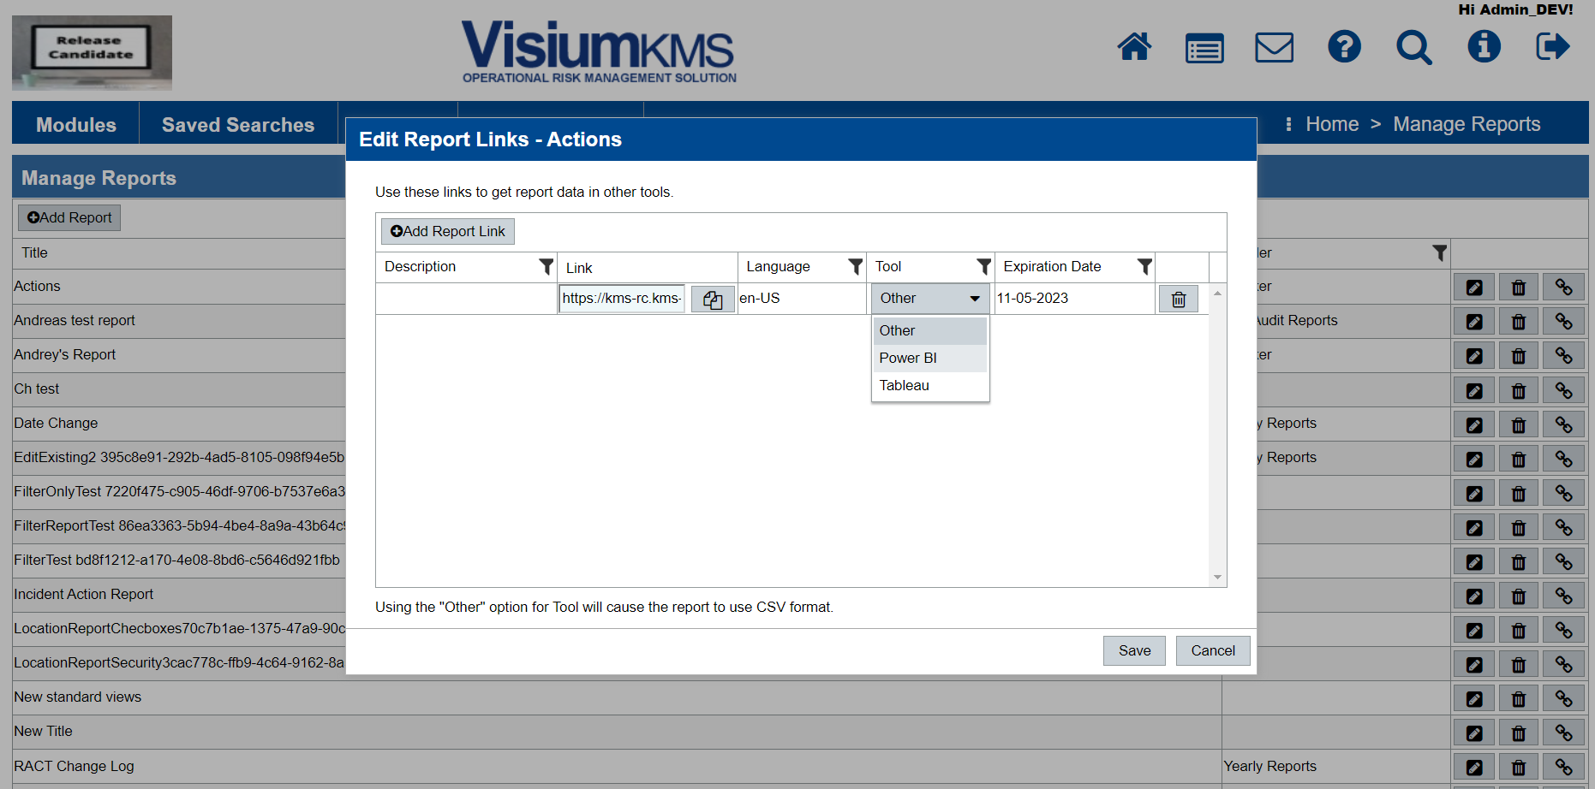Open the help question mark icon

[x=1344, y=46]
